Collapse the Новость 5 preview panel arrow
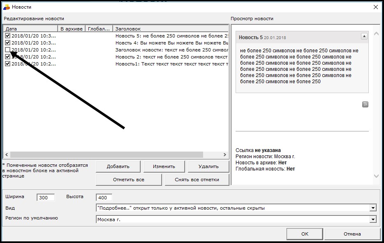The width and height of the screenshot is (384, 243). [x=364, y=37]
